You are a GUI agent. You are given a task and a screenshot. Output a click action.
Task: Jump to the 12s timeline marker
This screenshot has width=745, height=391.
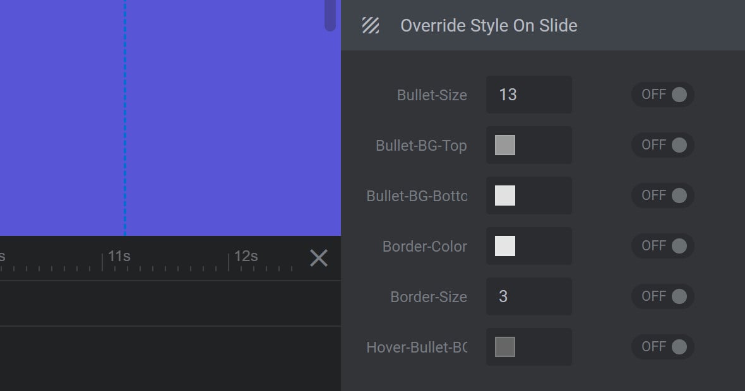tap(245, 257)
